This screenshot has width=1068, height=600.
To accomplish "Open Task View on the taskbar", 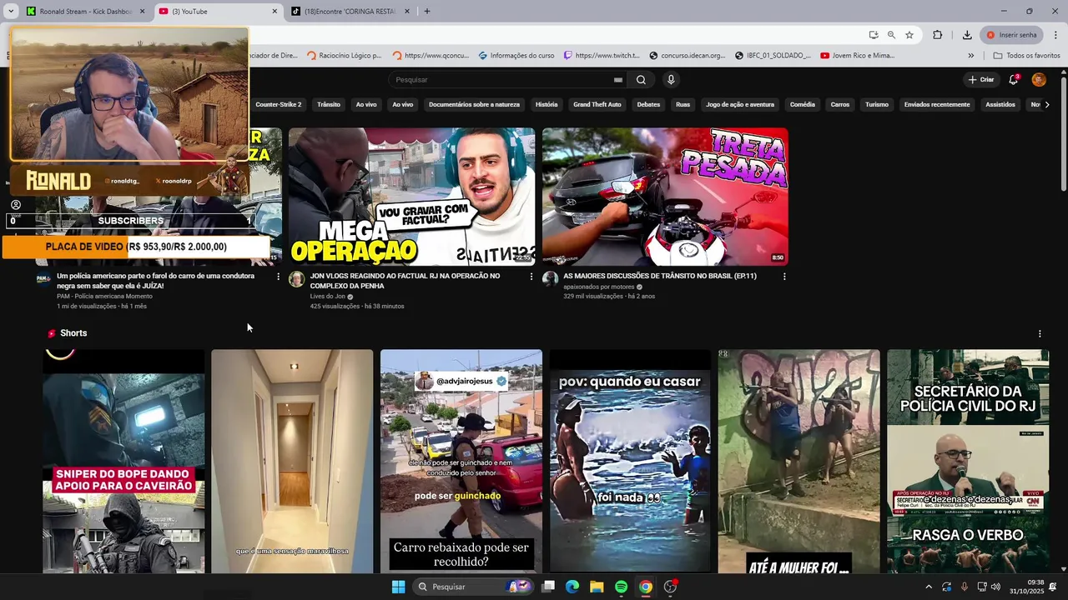I will click(548, 587).
